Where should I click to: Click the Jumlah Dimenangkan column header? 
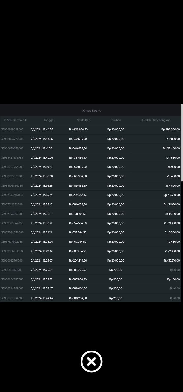[156, 120]
